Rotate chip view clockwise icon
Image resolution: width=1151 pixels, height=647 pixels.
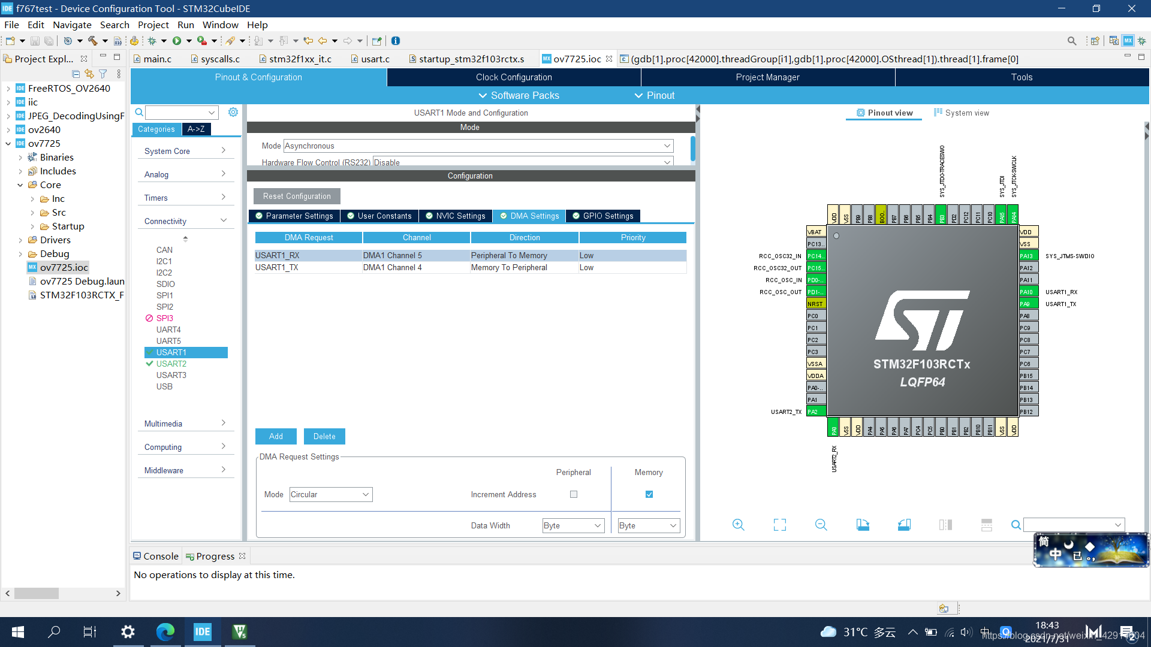[863, 525]
